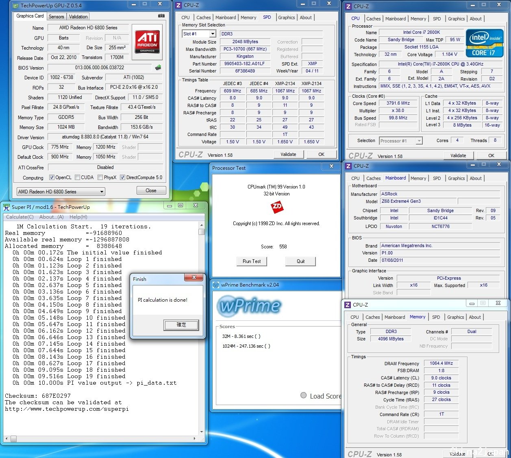The height and width of the screenshot is (458, 511).
Task: Open the AMD Radeon HD 6800 Series dropdown
Action: pyautogui.click(x=61, y=191)
